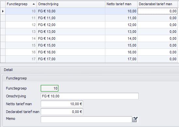Click the Declarabel tarief man column header
Image resolution: width=179 pixels, height=127 pixels.
(157, 4)
